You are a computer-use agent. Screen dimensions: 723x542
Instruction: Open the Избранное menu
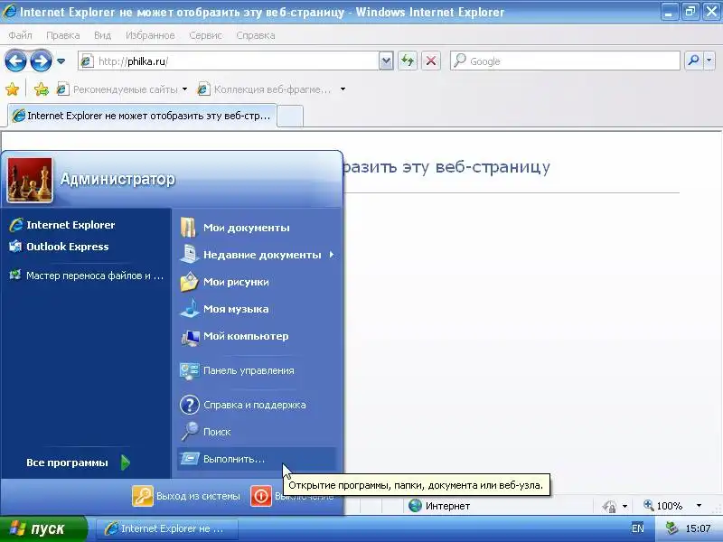click(150, 35)
